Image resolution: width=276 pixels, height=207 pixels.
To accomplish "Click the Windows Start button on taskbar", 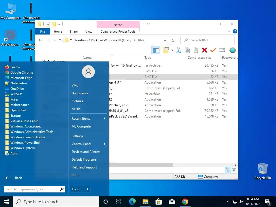I will coord(6,202).
